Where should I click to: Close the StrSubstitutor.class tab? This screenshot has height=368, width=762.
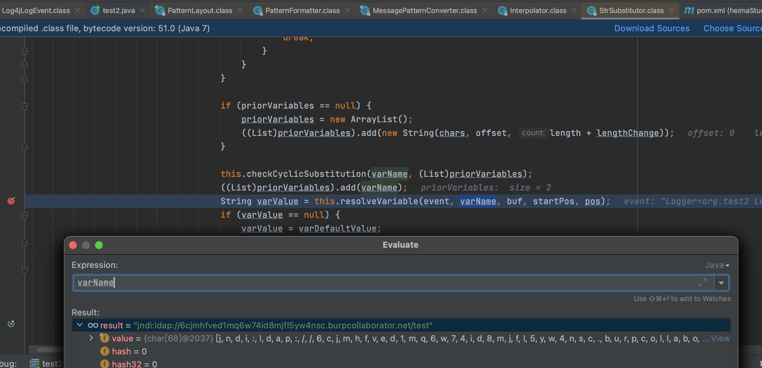672,10
